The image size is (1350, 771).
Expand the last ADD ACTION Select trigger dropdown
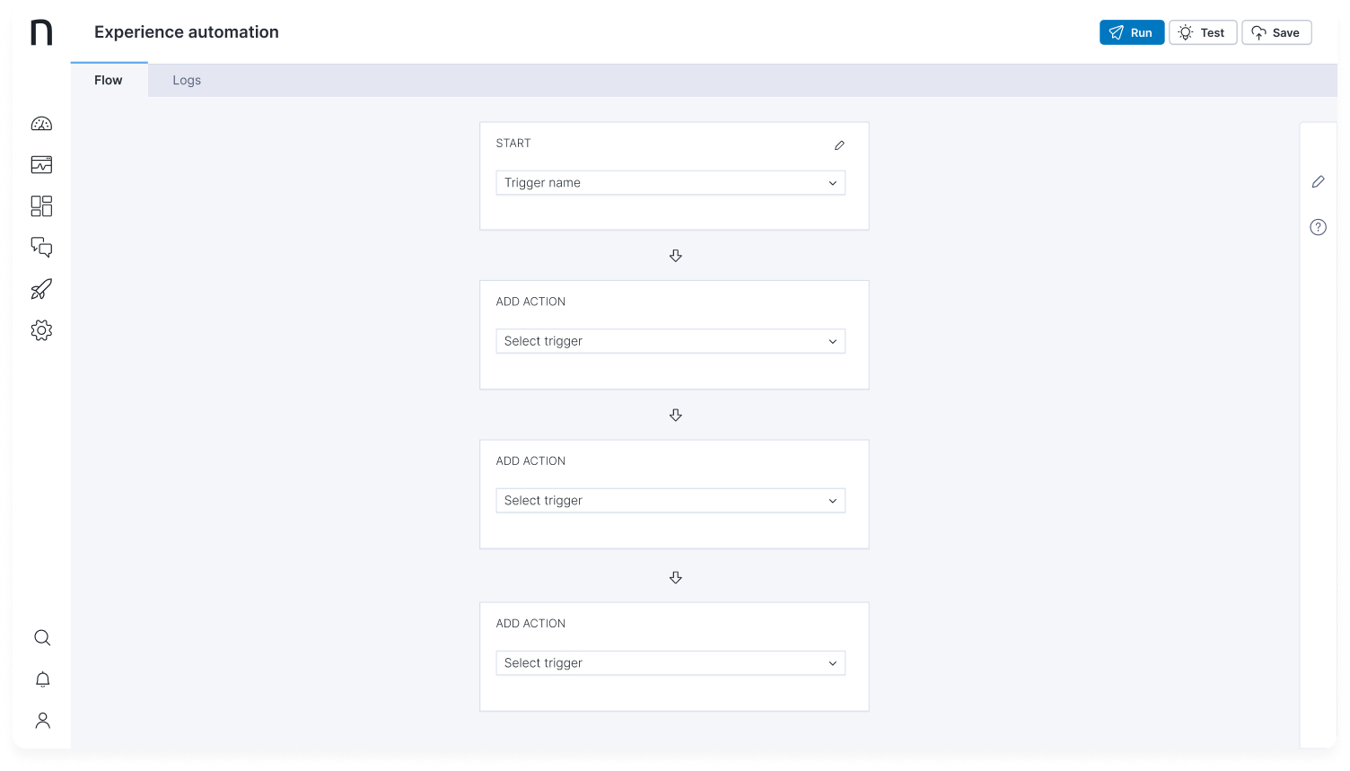670,663
